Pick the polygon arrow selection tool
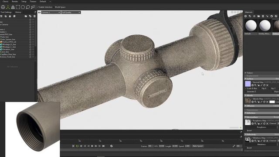Image resolution: width=279 pixels, height=157 pixels. (33, 7)
